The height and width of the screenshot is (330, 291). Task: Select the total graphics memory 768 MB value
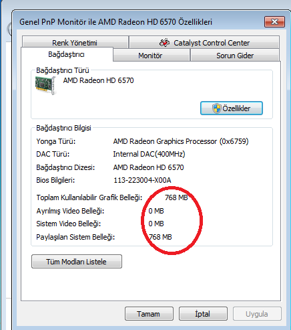176,197
